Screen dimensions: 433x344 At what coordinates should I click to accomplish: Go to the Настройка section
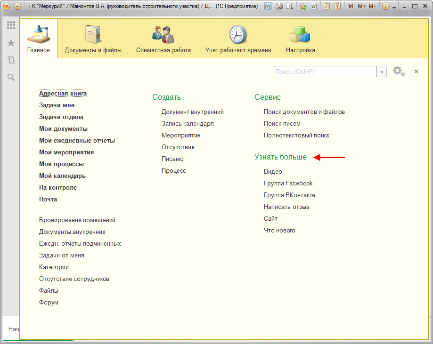301,39
